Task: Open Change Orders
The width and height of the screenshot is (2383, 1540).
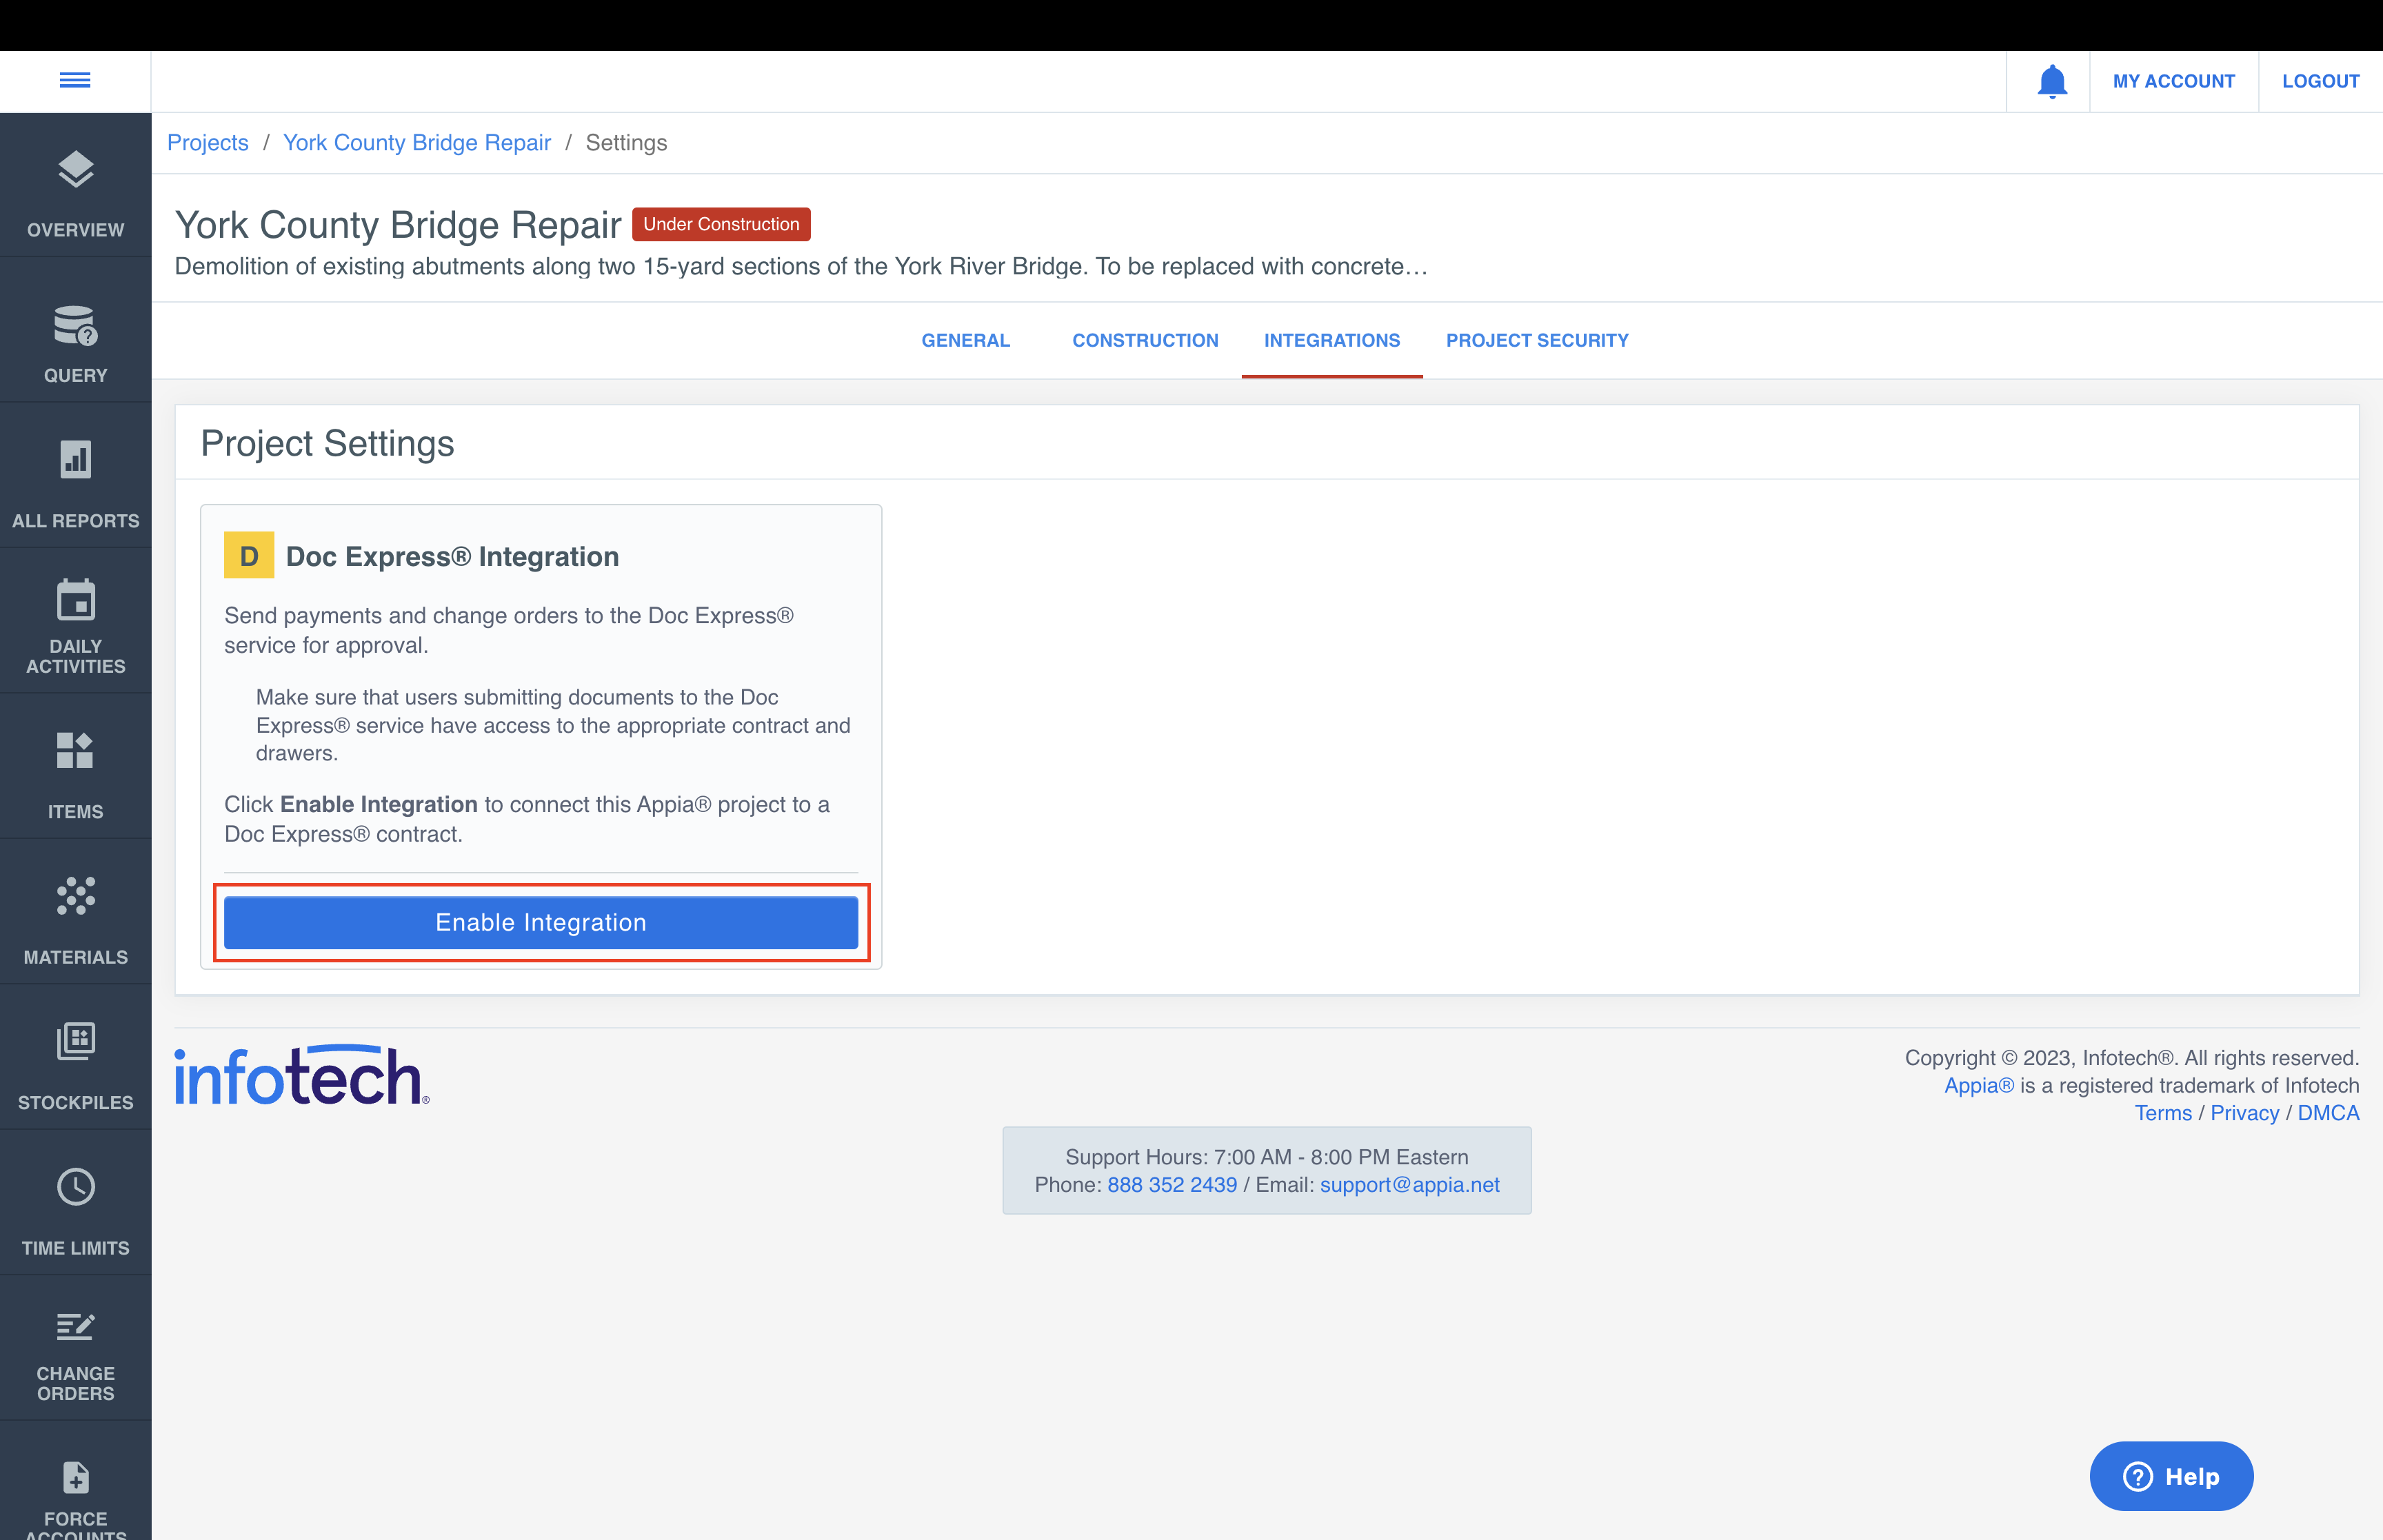Action: [75, 1350]
